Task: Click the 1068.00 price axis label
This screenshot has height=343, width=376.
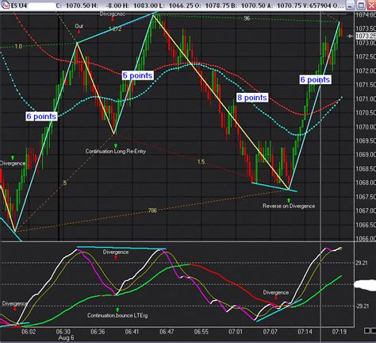Action: click(x=366, y=183)
